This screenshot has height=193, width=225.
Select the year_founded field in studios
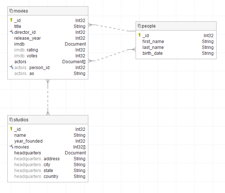point(28,141)
